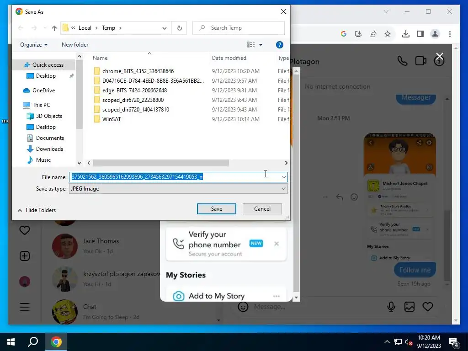
Task: Close the image viewer X in Chrome
Action: click(439, 56)
